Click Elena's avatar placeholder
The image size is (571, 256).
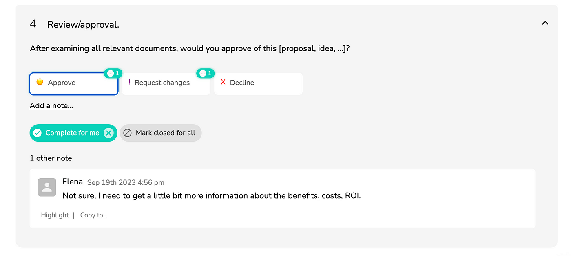click(47, 187)
